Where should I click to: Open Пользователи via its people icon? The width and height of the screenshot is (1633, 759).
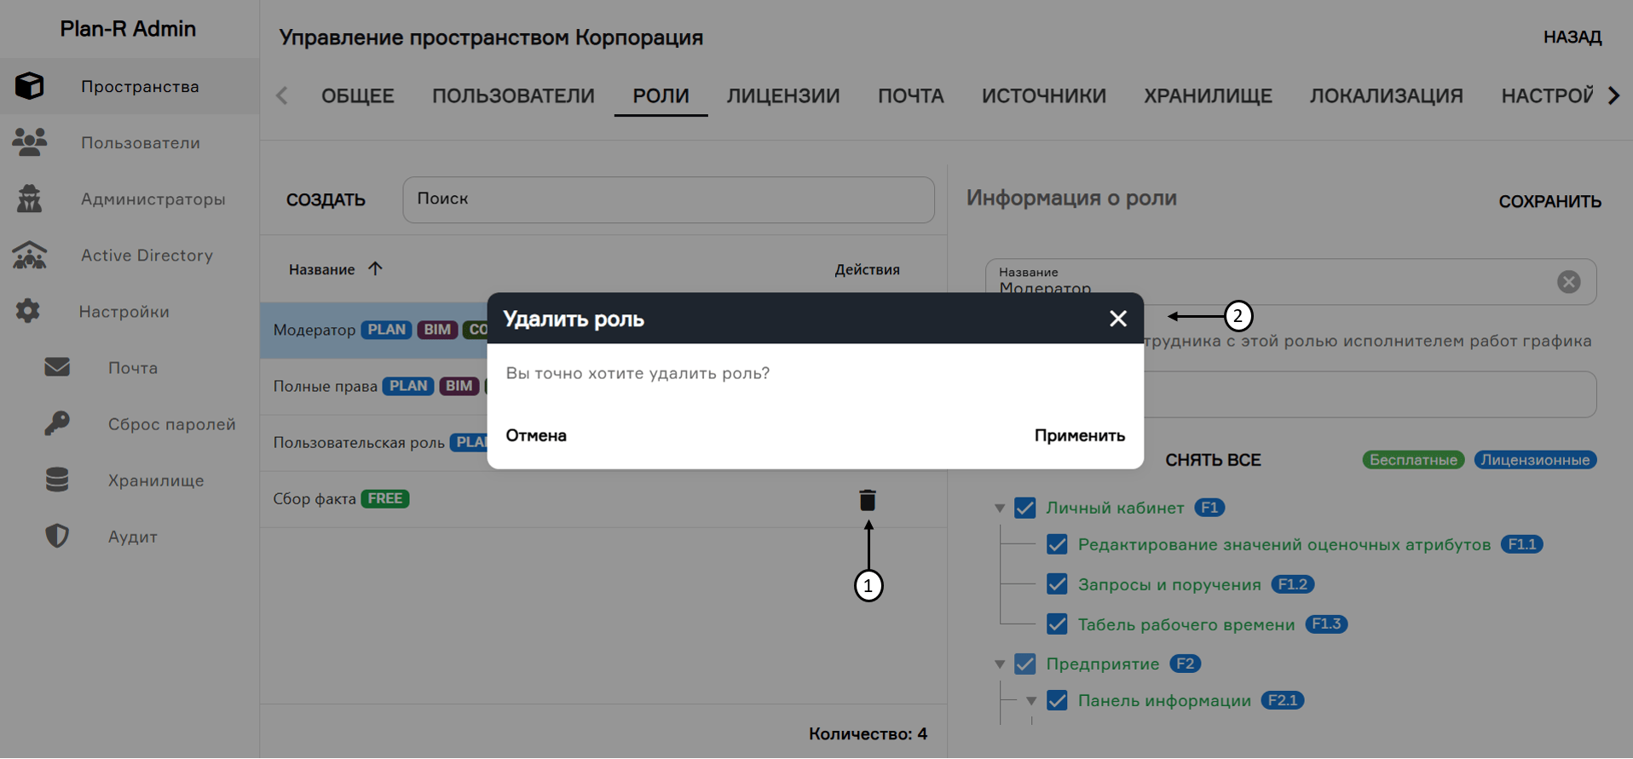(x=30, y=142)
